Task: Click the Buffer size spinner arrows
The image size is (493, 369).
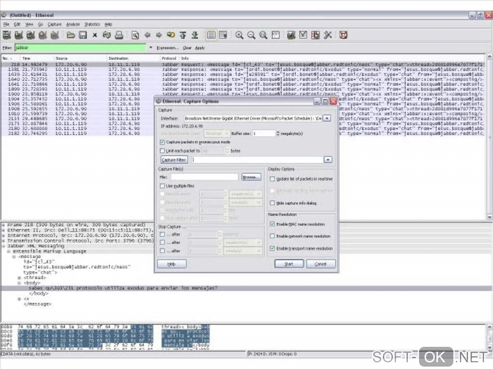Action: (277, 134)
